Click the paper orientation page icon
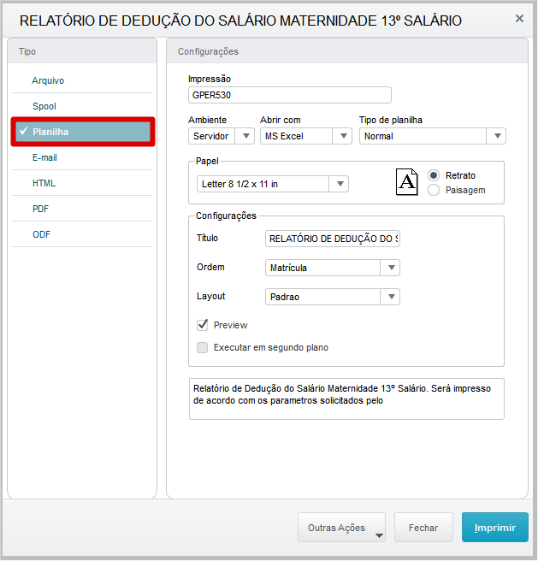The image size is (538, 561). [x=406, y=182]
